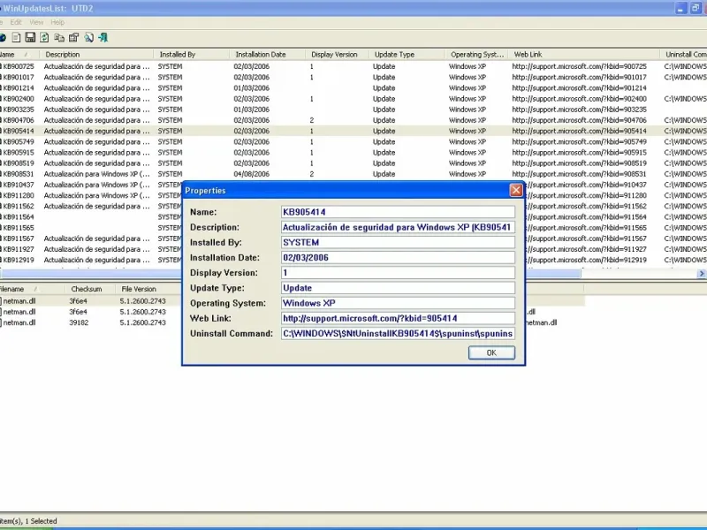The height and width of the screenshot is (530, 707).
Task: Click the web link globe toolbar icon
Action: (x=3, y=38)
